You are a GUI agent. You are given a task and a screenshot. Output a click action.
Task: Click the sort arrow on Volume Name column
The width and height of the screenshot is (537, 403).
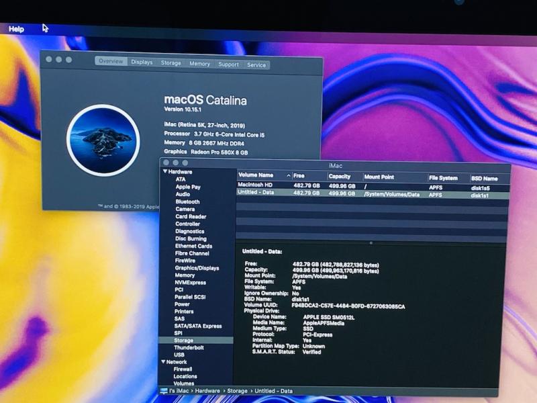tap(289, 175)
